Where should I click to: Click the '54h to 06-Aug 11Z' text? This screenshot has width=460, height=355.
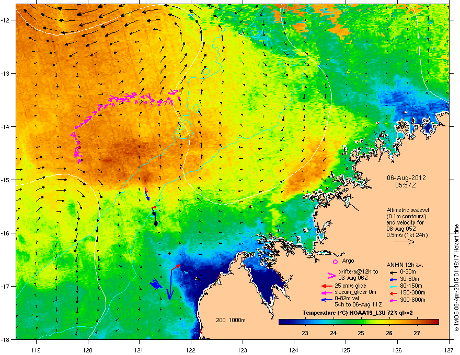[x=358, y=304]
